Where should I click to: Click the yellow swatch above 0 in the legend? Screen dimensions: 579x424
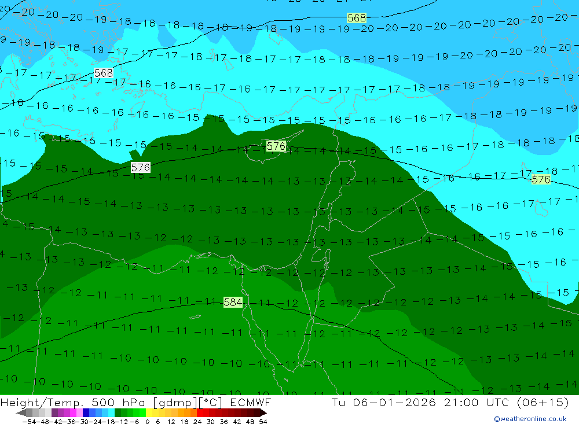pos(149,413)
